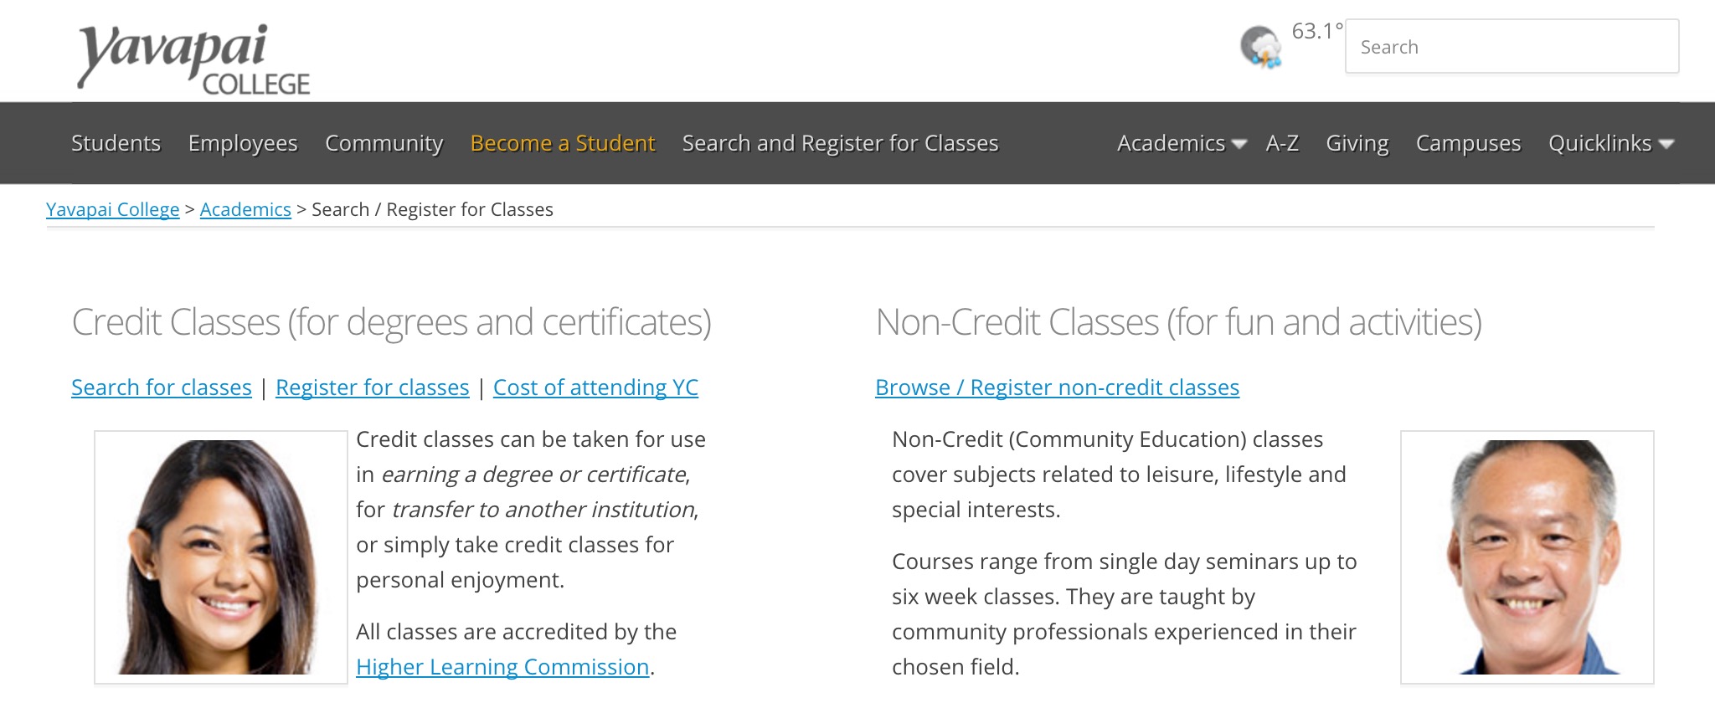Expand the Academics dropdown arrow
This screenshot has width=1715, height=708.
pyautogui.click(x=1239, y=145)
